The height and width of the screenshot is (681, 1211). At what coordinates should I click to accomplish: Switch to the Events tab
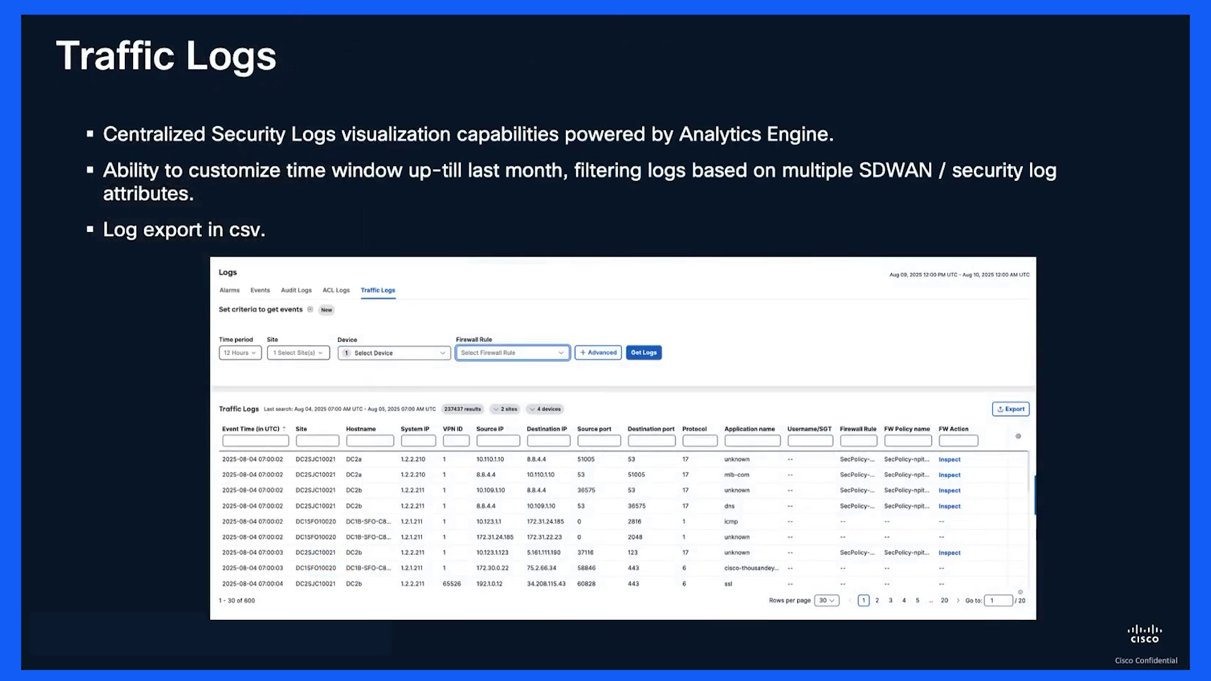pos(260,291)
